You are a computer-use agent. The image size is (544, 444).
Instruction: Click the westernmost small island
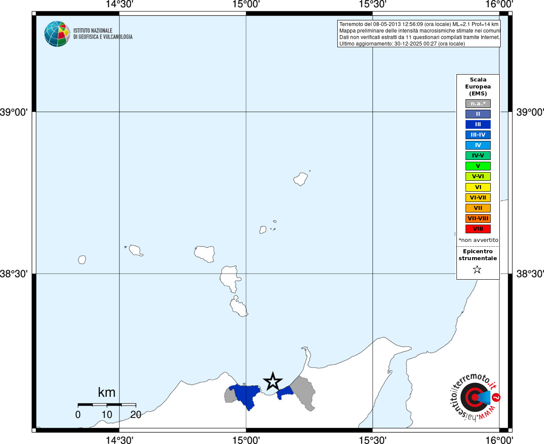pos(82,260)
